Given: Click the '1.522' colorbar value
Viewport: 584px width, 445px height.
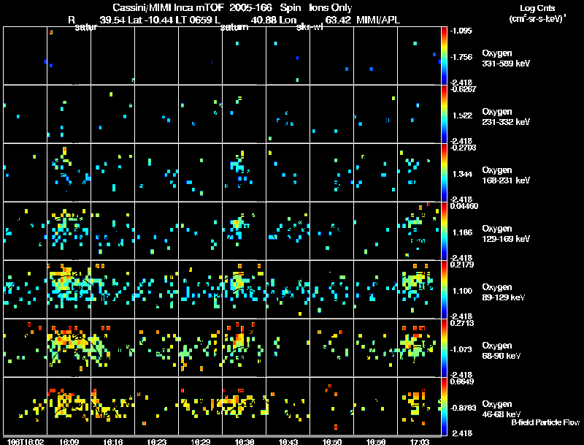Looking at the screenshot, I should click(x=462, y=115).
